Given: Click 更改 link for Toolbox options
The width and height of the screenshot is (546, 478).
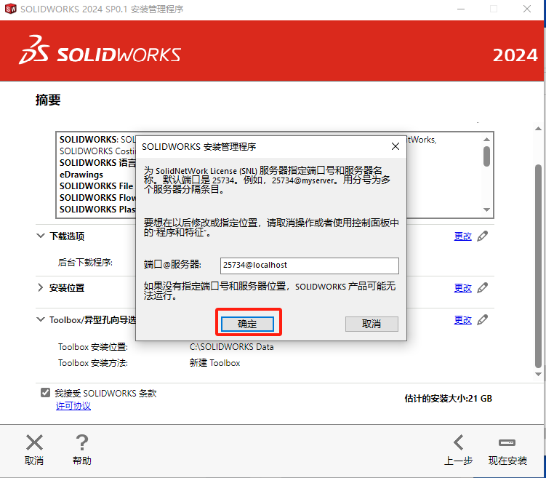Looking at the screenshot, I should click(463, 320).
